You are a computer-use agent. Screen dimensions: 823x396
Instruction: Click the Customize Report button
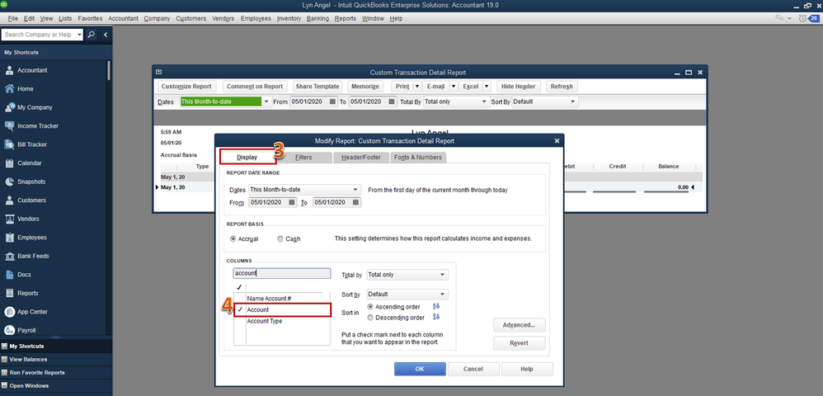point(186,87)
